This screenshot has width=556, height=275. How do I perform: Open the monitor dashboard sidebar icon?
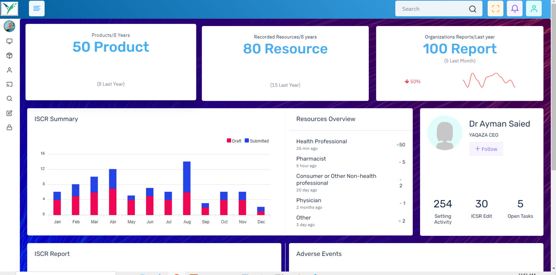pos(9,41)
